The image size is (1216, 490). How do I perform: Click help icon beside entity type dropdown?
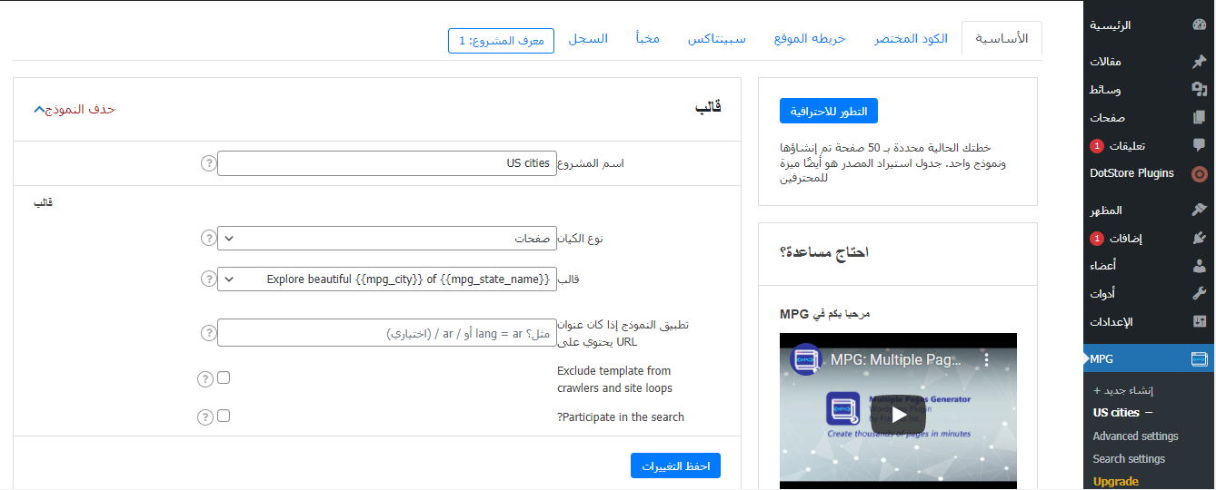click(x=208, y=239)
